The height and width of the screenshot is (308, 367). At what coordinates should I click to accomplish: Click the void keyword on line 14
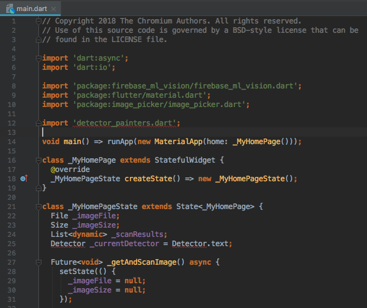pos(51,142)
